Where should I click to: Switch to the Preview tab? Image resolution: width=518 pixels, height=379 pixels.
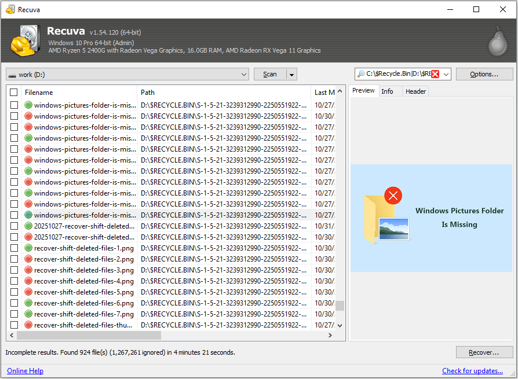[x=363, y=91]
